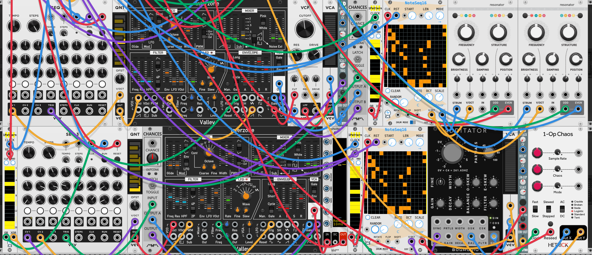The width and height of the screenshot is (592, 255).
Task: Click the LEN input jack on upper NoteSeq16
Action: [421, 16]
